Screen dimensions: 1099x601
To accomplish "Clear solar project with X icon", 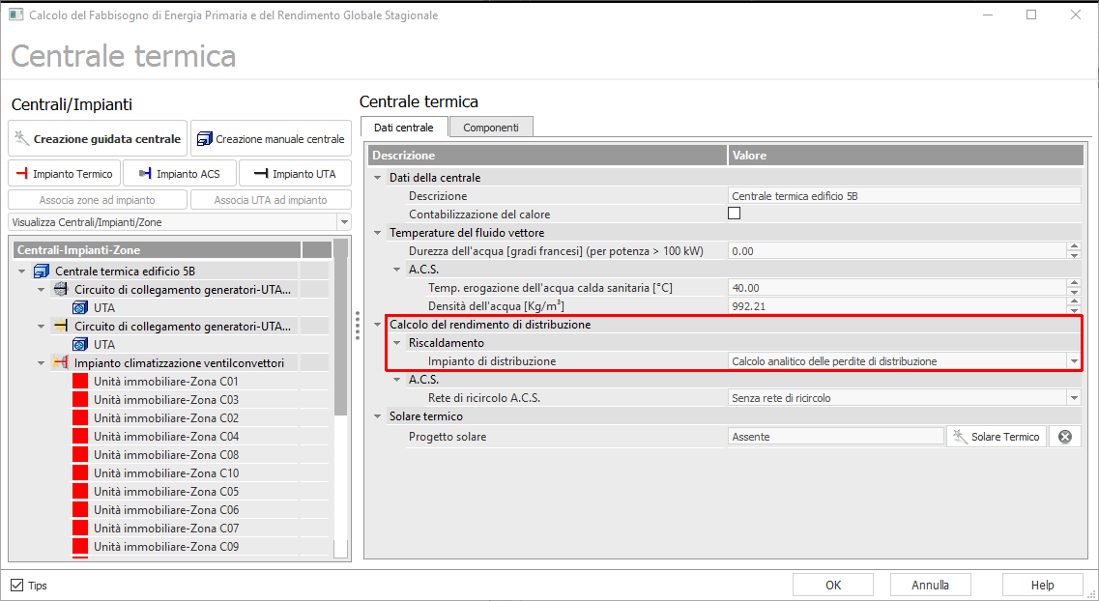I will (x=1065, y=437).
